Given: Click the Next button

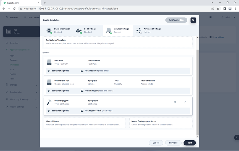Looking at the screenshot, I should click(x=190, y=143).
